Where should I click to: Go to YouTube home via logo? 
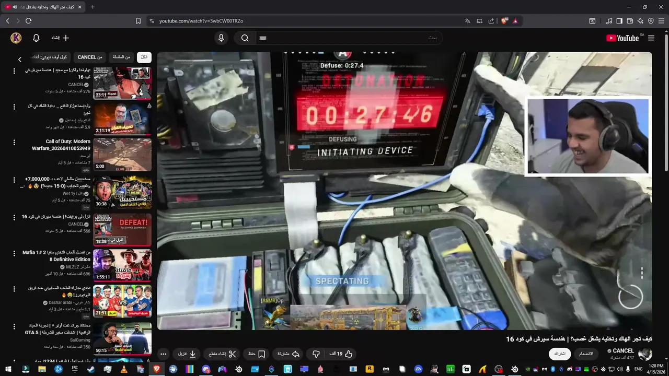[x=622, y=38]
